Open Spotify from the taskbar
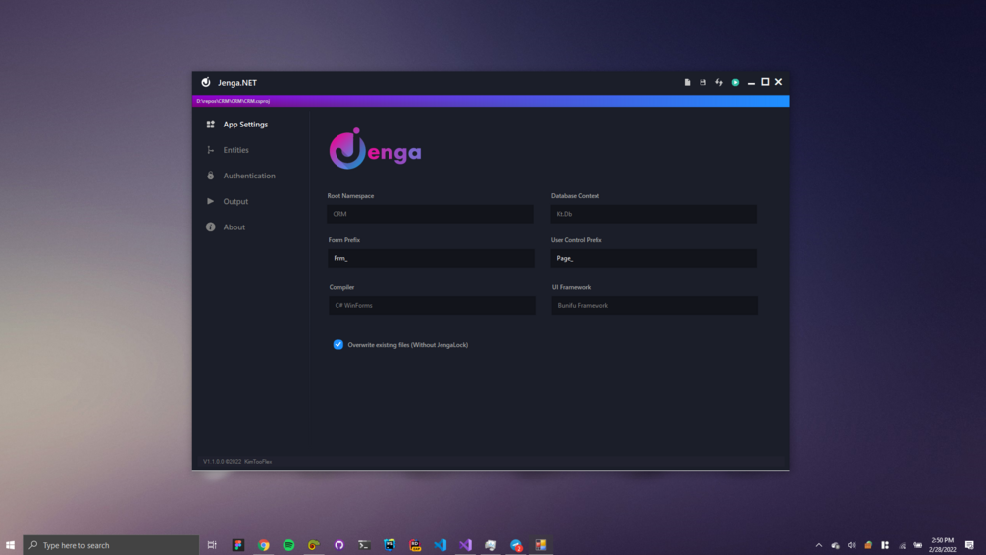986x555 pixels. click(x=288, y=545)
